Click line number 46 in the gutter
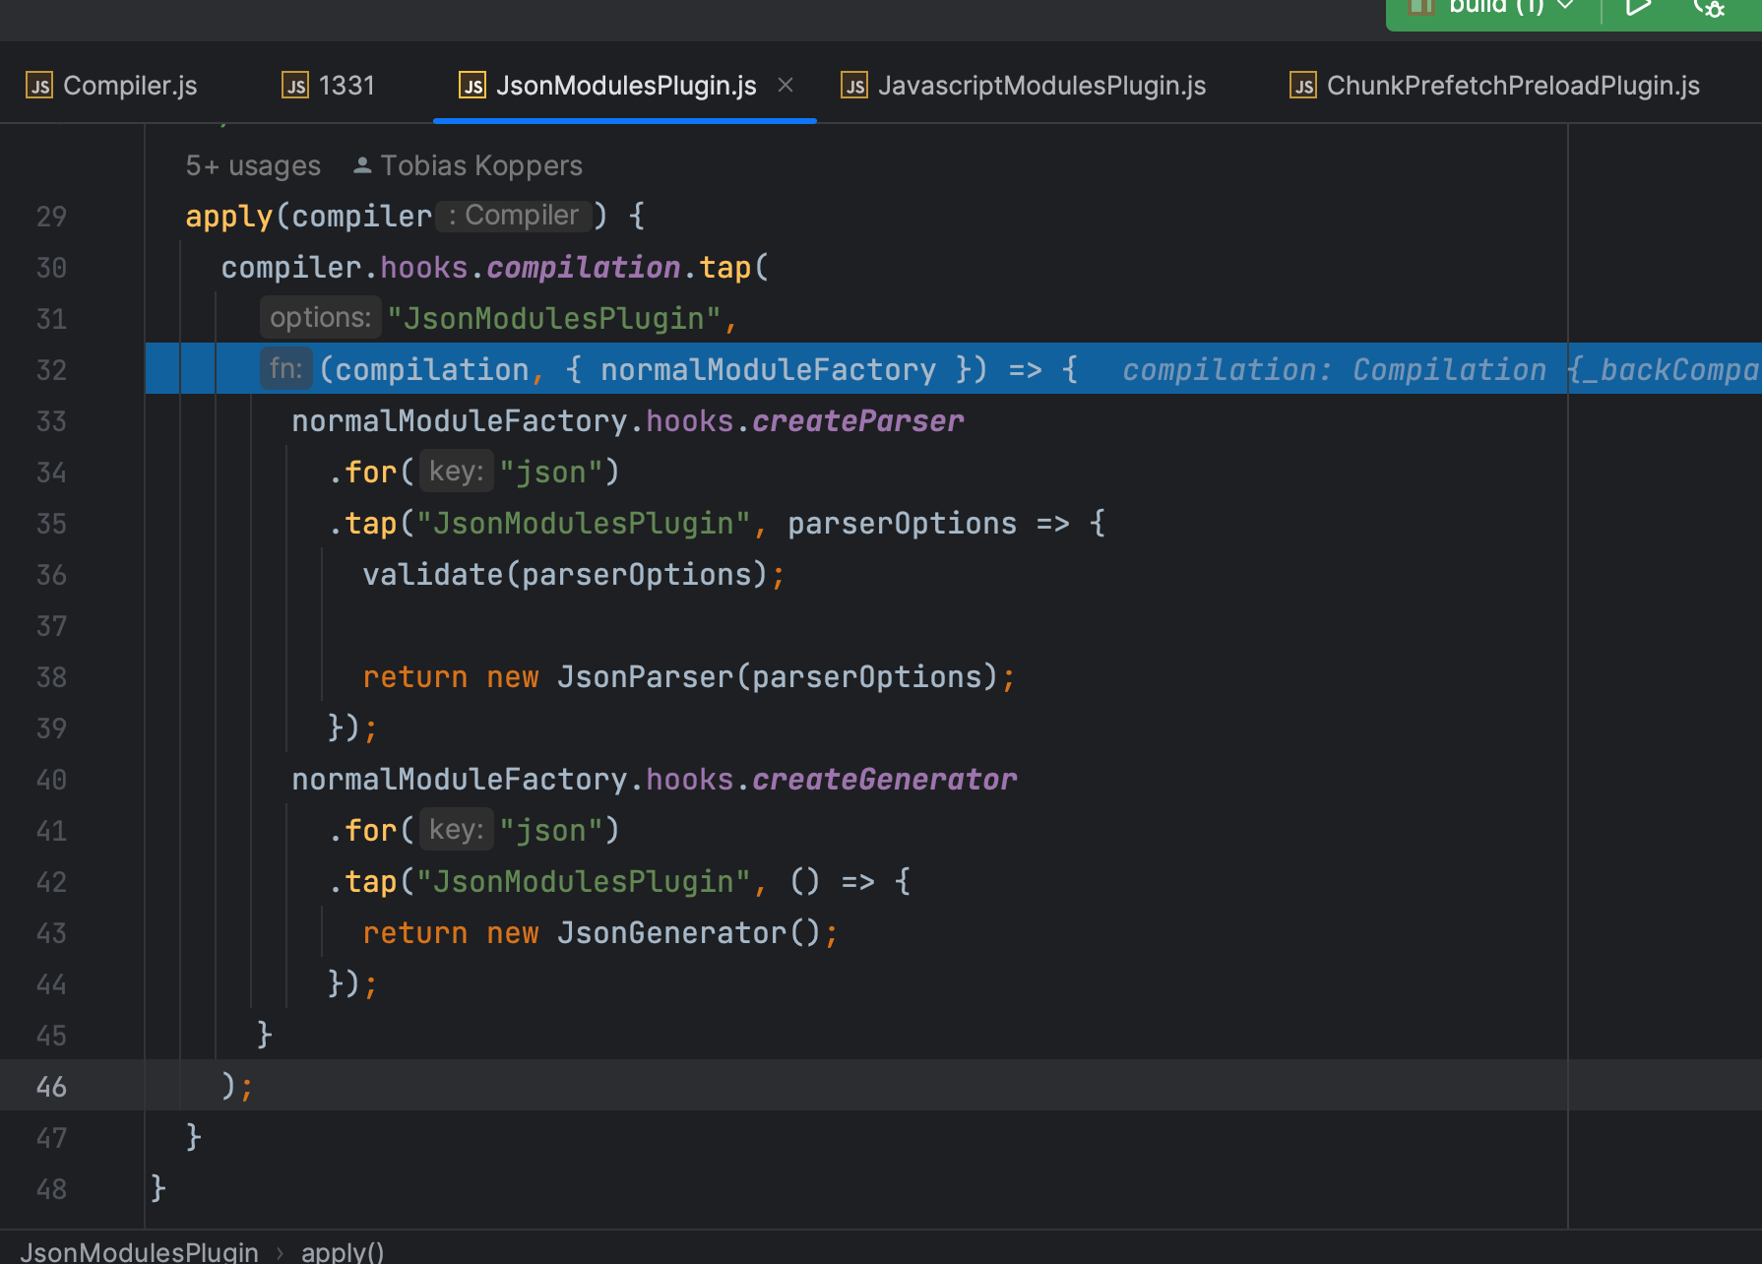 [x=51, y=1087]
